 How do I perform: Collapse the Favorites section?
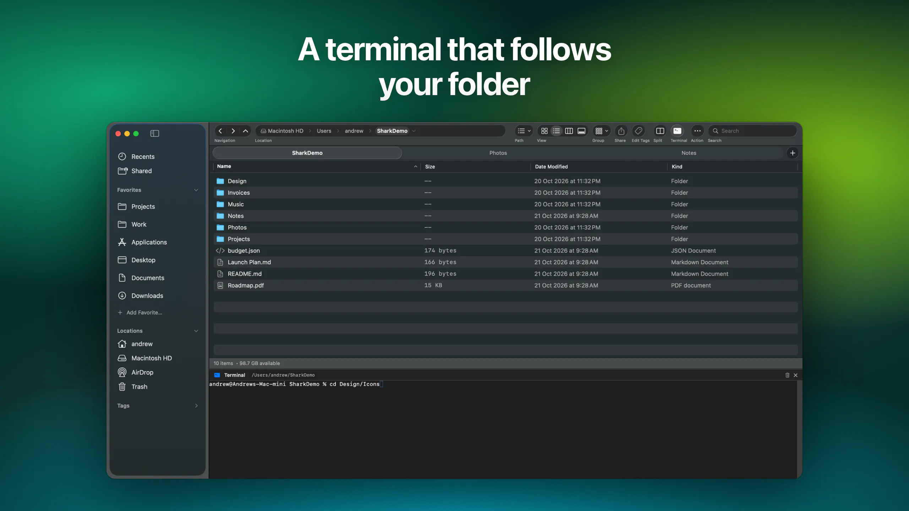tap(196, 190)
